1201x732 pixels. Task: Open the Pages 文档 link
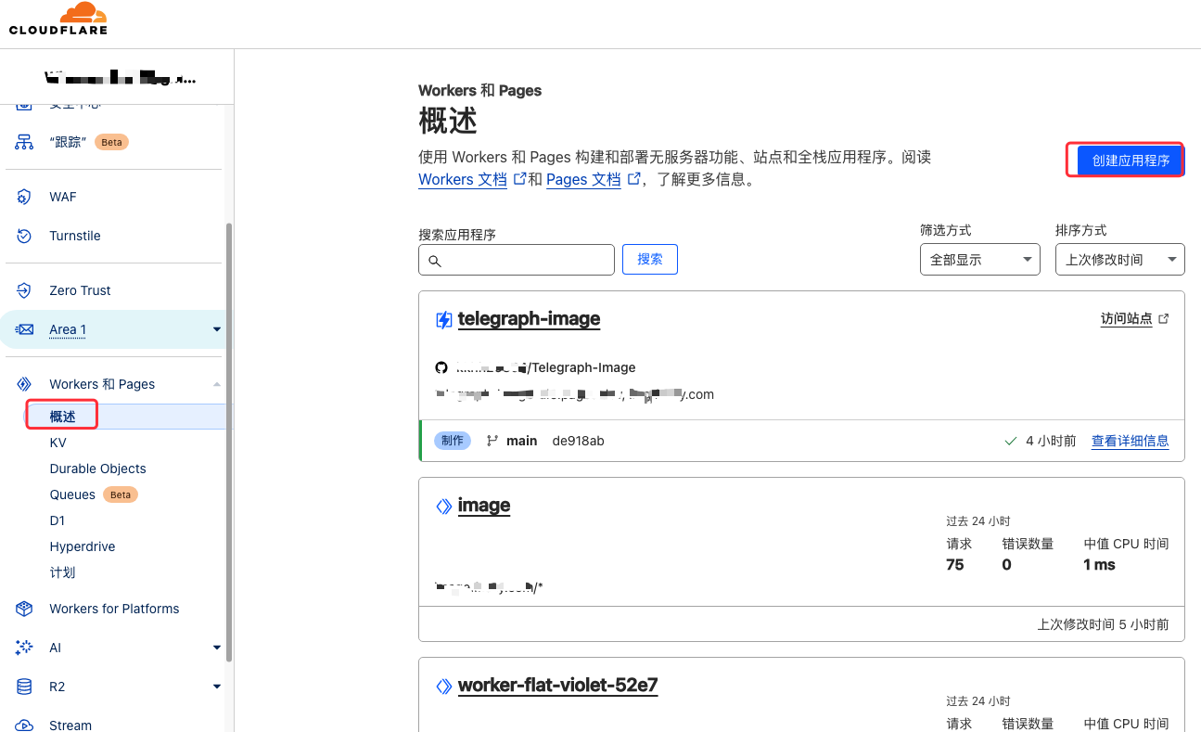tap(583, 179)
